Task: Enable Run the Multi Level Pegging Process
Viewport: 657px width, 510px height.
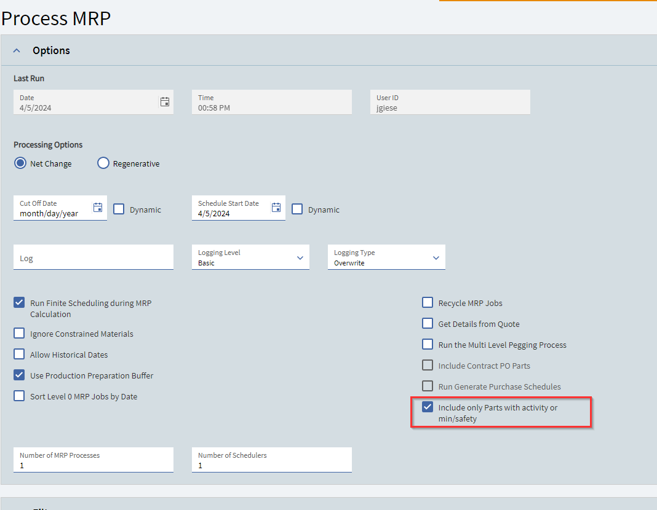Action: pyautogui.click(x=428, y=344)
